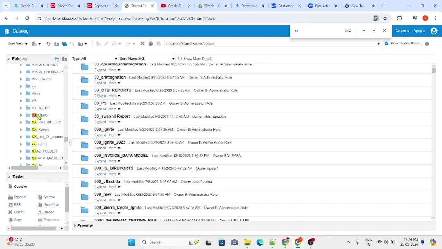This screenshot has height=249, width=442.
Task: Bookmark this page with star icon
Action: click(x=385, y=18)
